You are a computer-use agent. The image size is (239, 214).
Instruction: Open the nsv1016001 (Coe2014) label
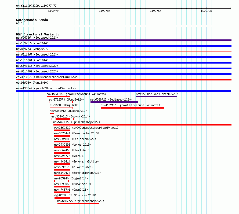click(32, 60)
